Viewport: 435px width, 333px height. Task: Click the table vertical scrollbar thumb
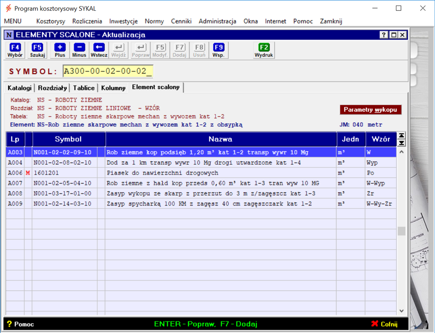coord(401,231)
